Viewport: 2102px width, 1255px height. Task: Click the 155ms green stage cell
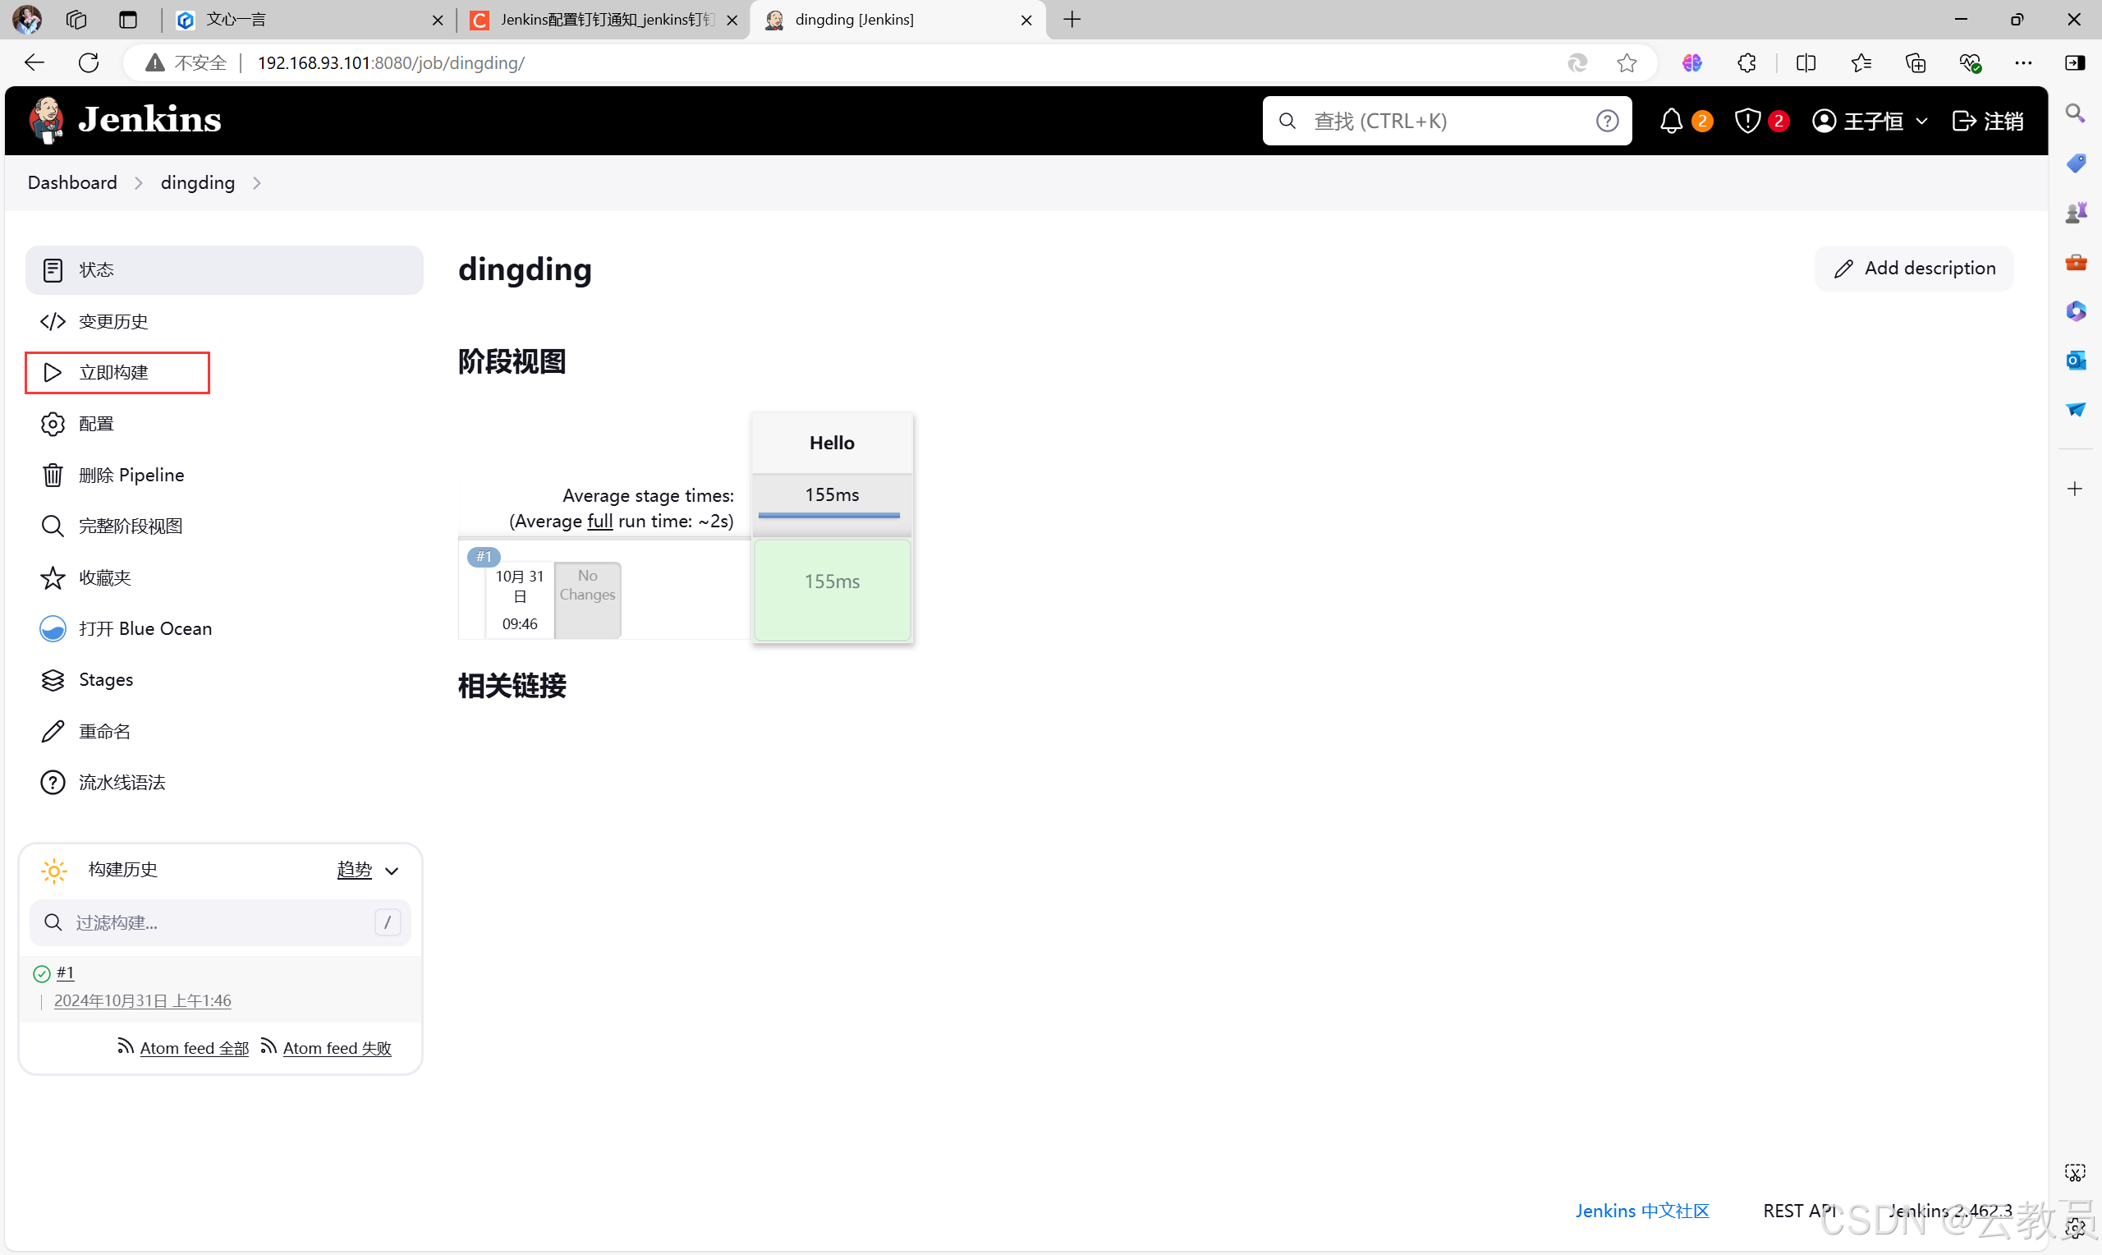tap(832, 591)
